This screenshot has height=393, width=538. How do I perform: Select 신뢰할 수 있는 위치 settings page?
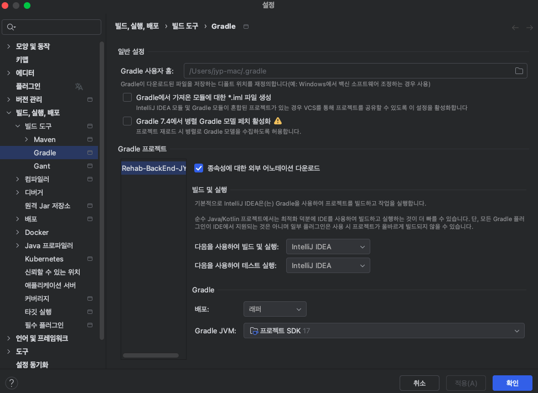click(52, 272)
